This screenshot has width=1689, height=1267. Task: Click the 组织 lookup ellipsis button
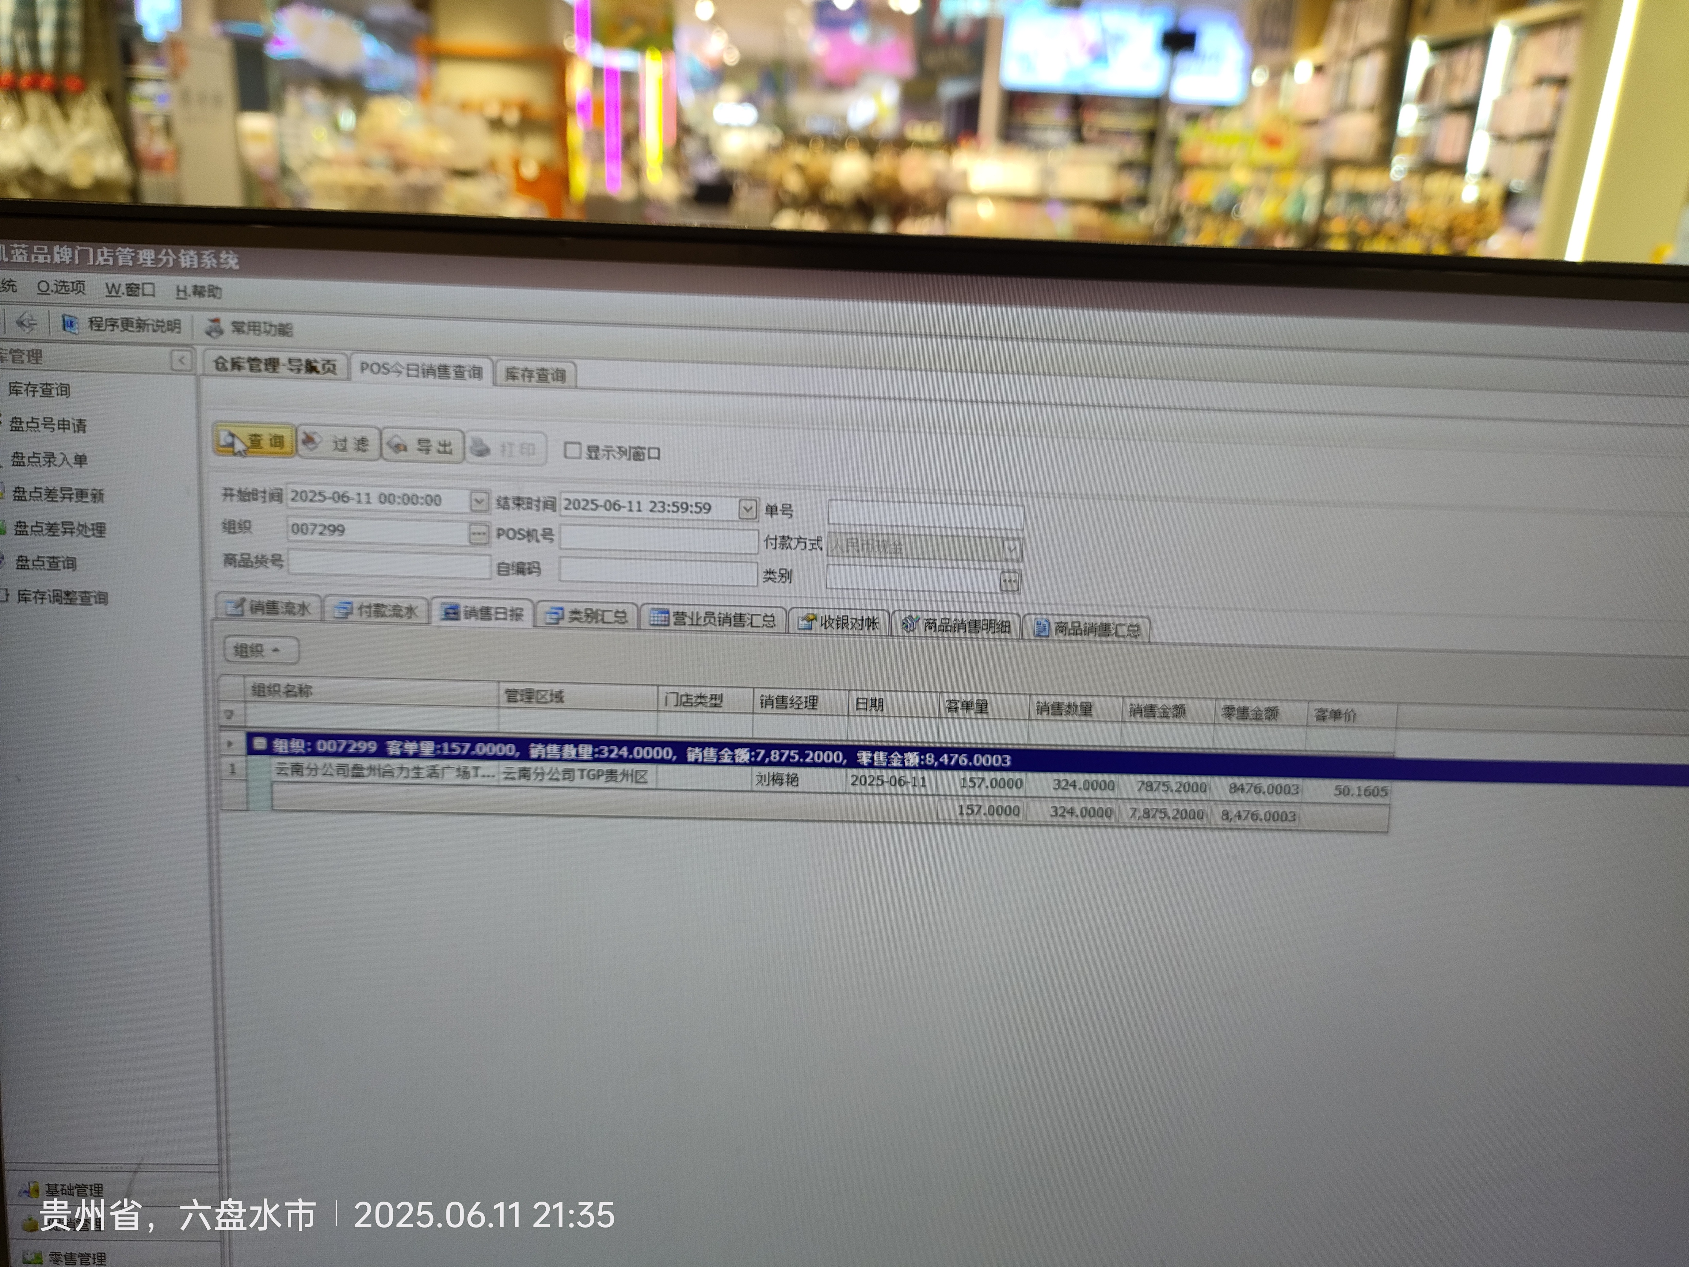tap(478, 533)
